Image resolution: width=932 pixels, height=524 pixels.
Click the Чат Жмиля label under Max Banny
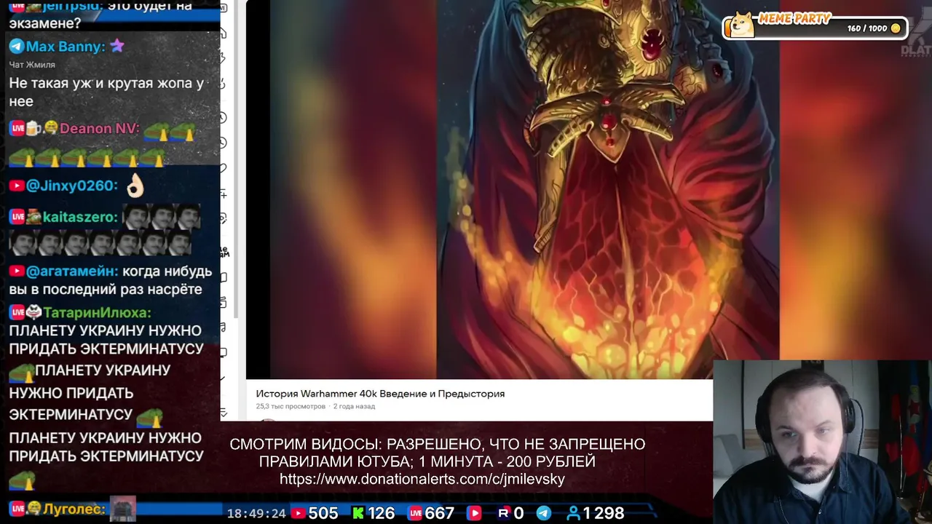click(32, 65)
